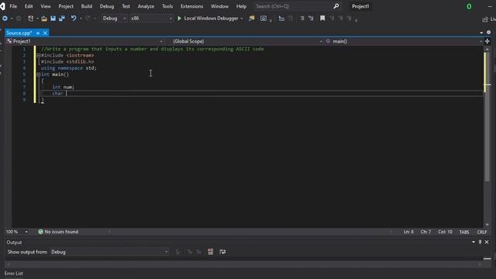Viewport: 496px width, 279px height.
Task: Click the Output pane horizontal scrollbar
Action: click(x=243, y=263)
